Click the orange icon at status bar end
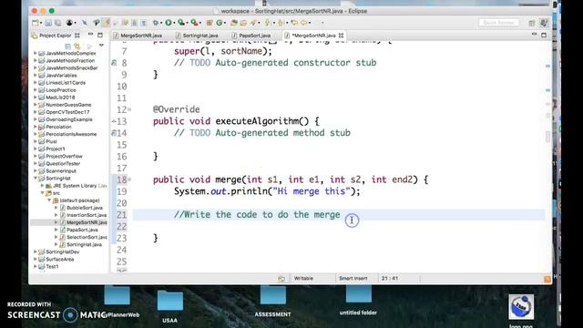583x328 pixels. (x=547, y=279)
